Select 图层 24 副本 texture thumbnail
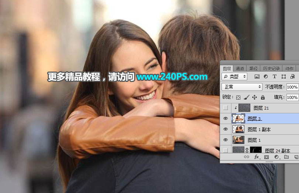This screenshot has height=193, width=299. (238, 150)
